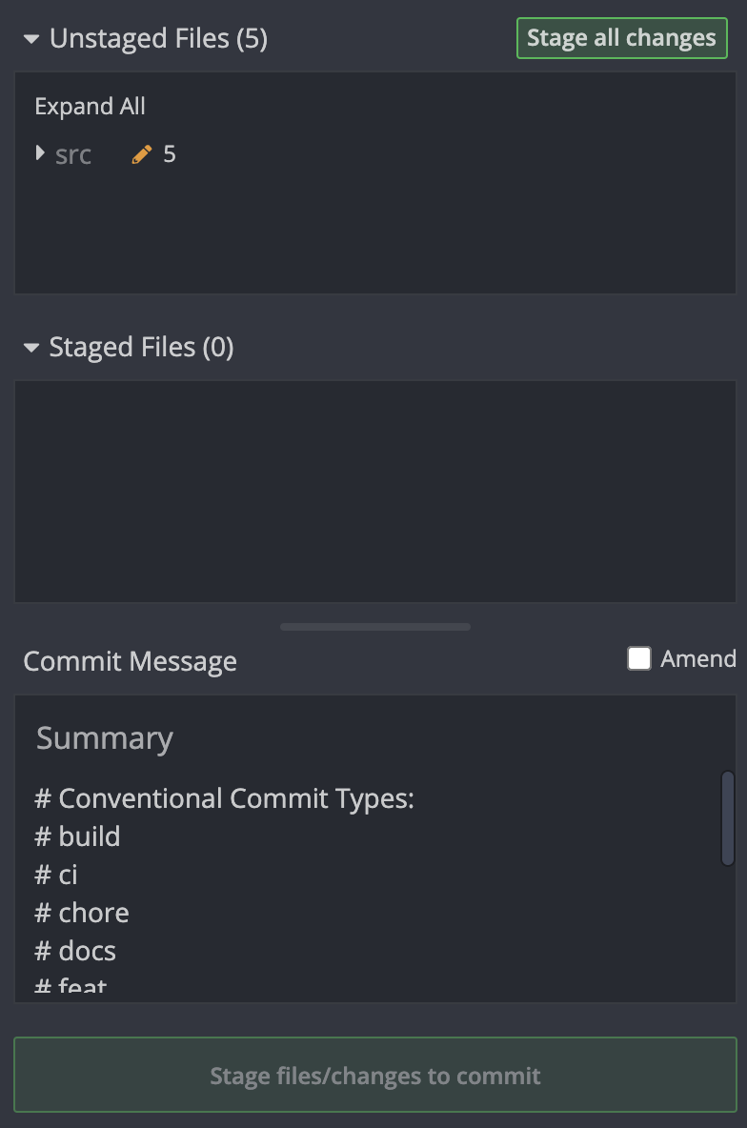Select the src folder name
The image size is (747, 1128).
pyautogui.click(x=73, y=154)
